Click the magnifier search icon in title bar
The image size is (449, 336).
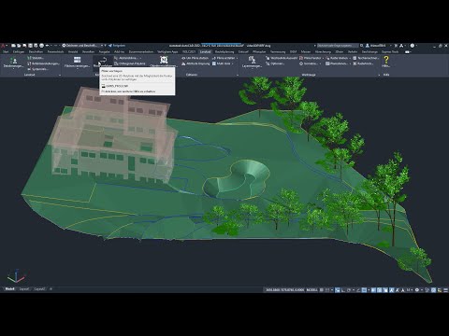tap(361, 46)
